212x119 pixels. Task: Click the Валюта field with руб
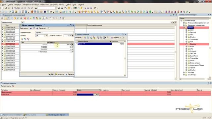coord(40,36)
